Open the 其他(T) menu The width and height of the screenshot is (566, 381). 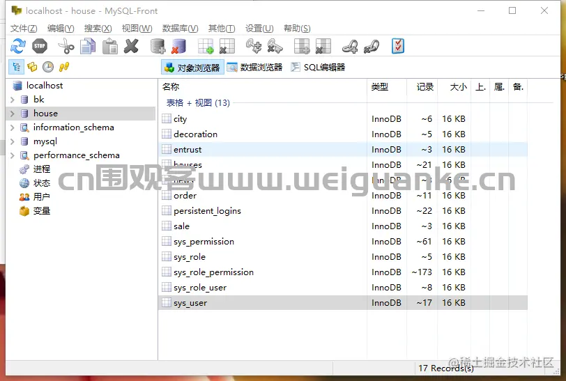[x=222, y=28]
